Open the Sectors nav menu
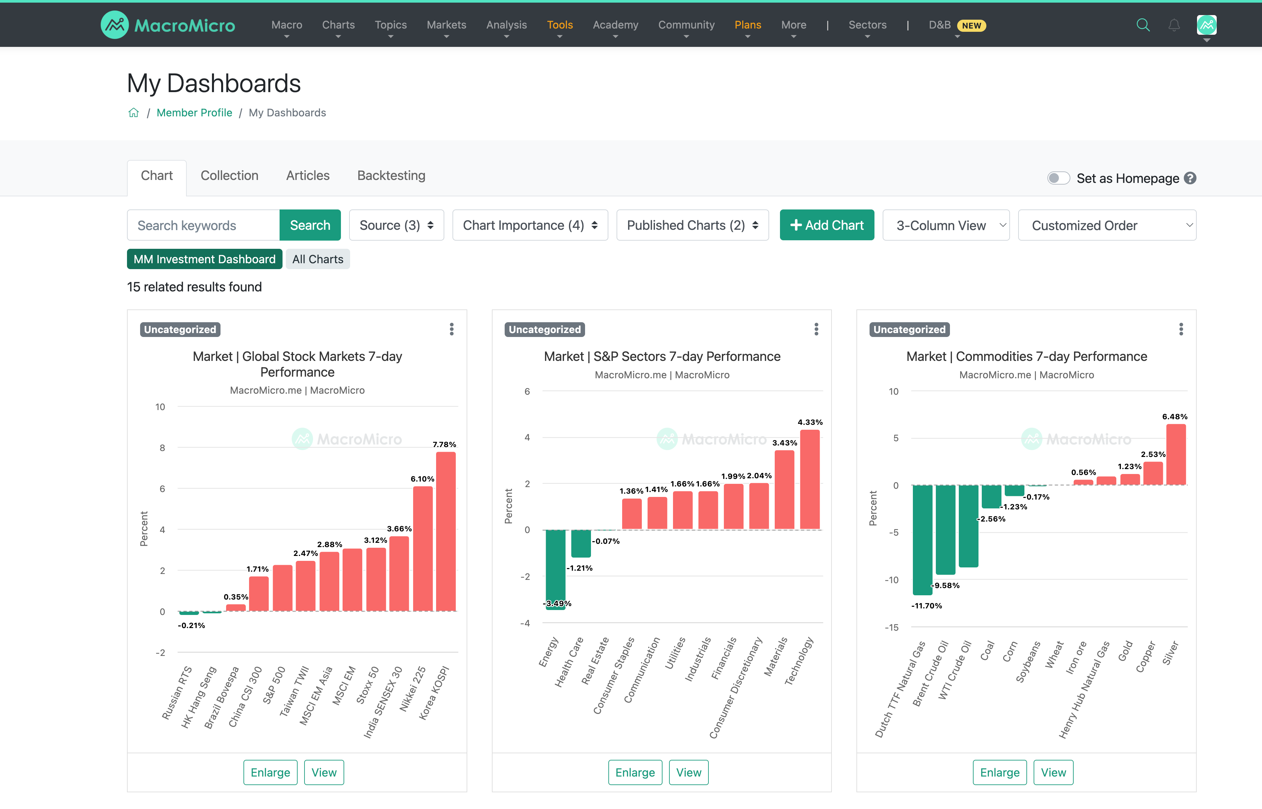 coord(867,25)
